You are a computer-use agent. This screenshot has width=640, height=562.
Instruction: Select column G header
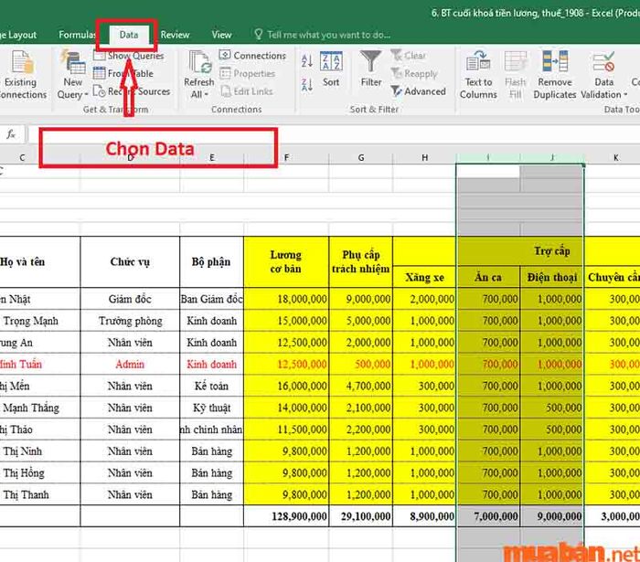(x=361, y=157)
